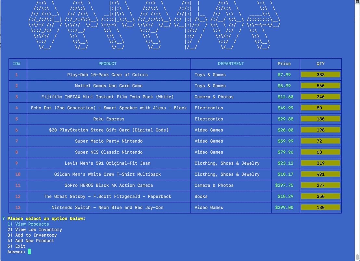
Task: Click the 'Roku Express' product name
Action: [109, 119]
